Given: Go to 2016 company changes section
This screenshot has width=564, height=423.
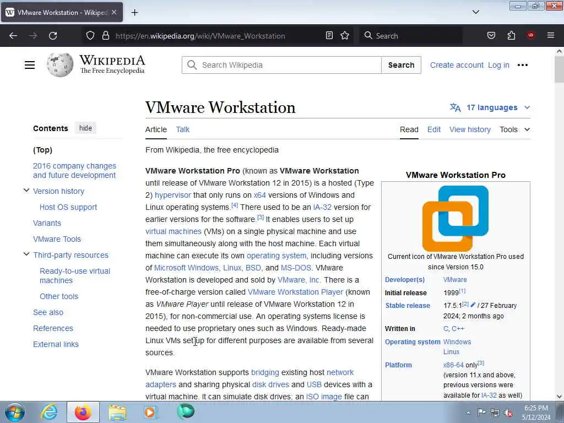Looking at the screenshot, I should 74,171.
